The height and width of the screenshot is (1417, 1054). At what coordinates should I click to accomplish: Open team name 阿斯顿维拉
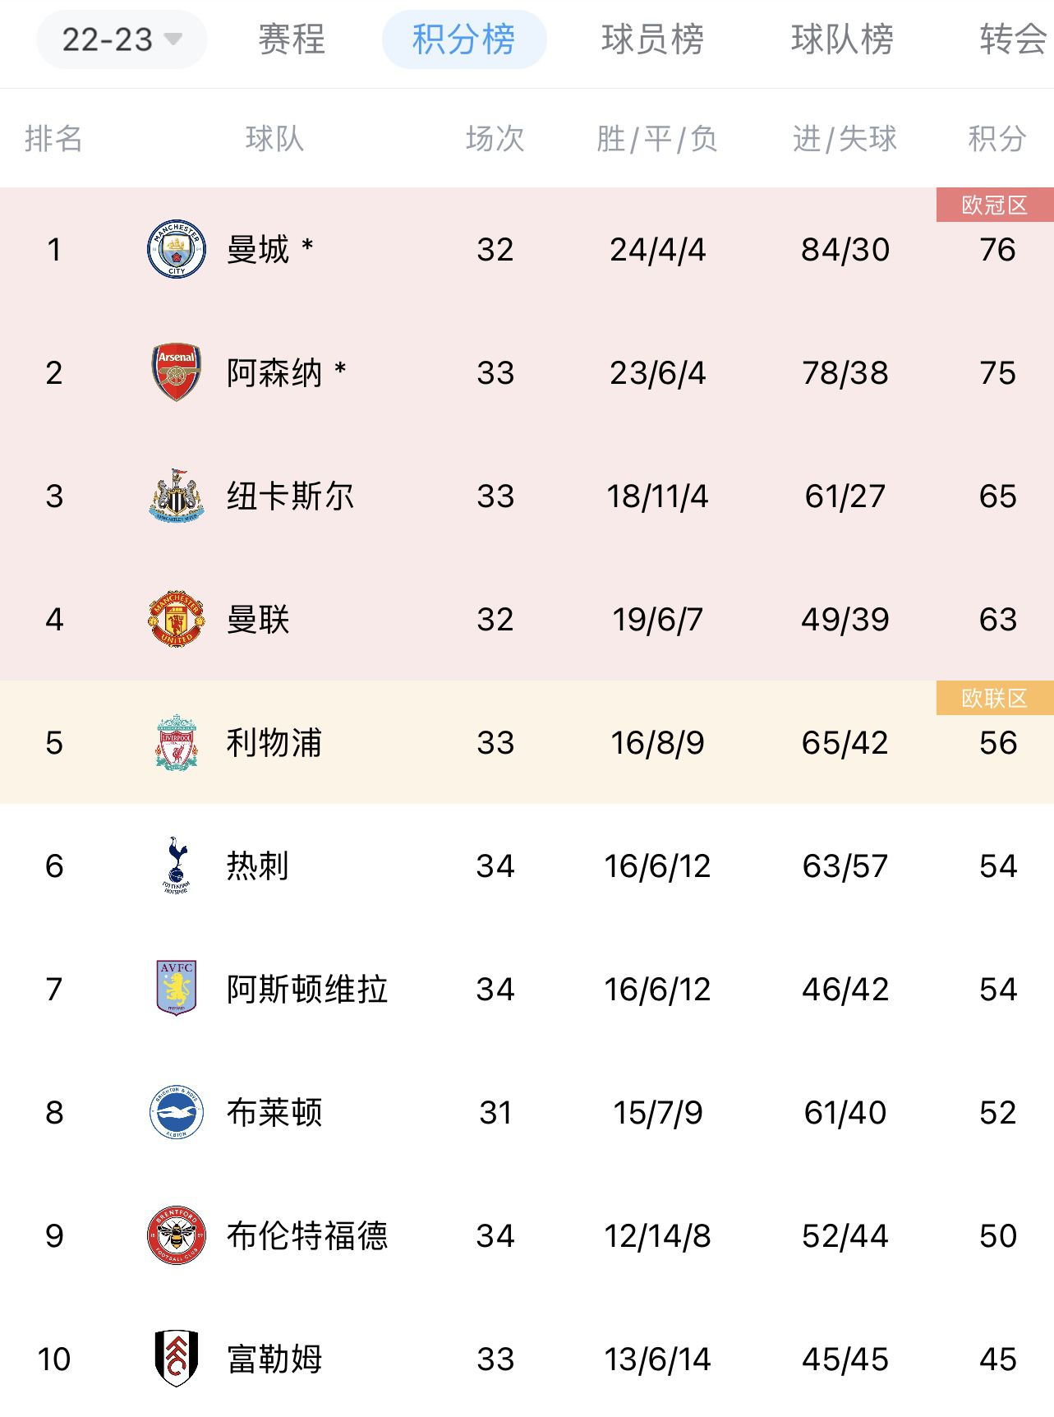click(x=307, y=989)
